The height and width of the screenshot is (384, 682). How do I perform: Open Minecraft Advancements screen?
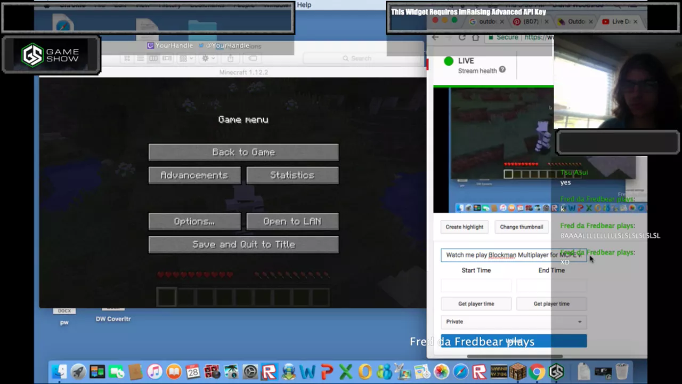tap(194, 175)
